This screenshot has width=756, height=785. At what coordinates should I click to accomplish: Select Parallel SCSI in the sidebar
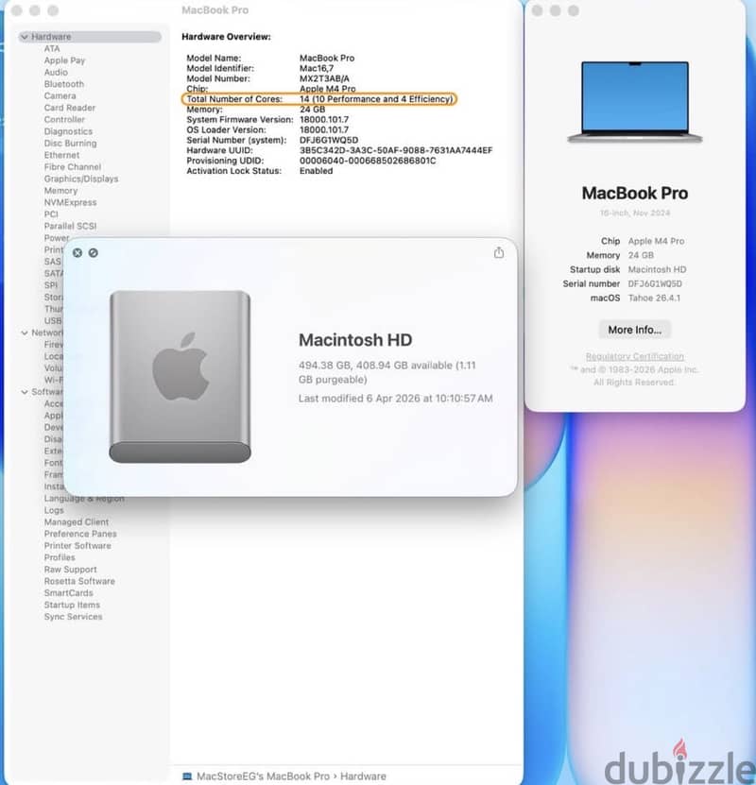point(70,227)
